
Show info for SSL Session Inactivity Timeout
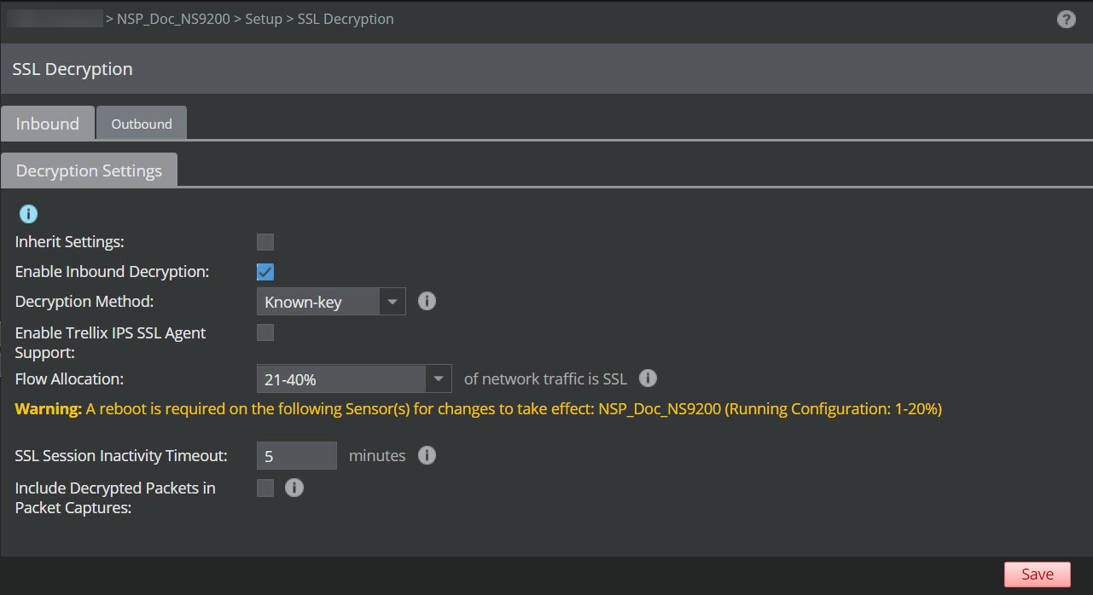click(x=427, y=455)
